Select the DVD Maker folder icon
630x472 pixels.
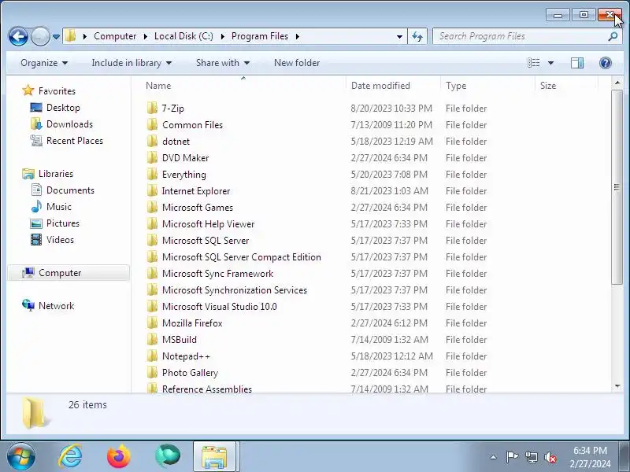coord(152,158)
